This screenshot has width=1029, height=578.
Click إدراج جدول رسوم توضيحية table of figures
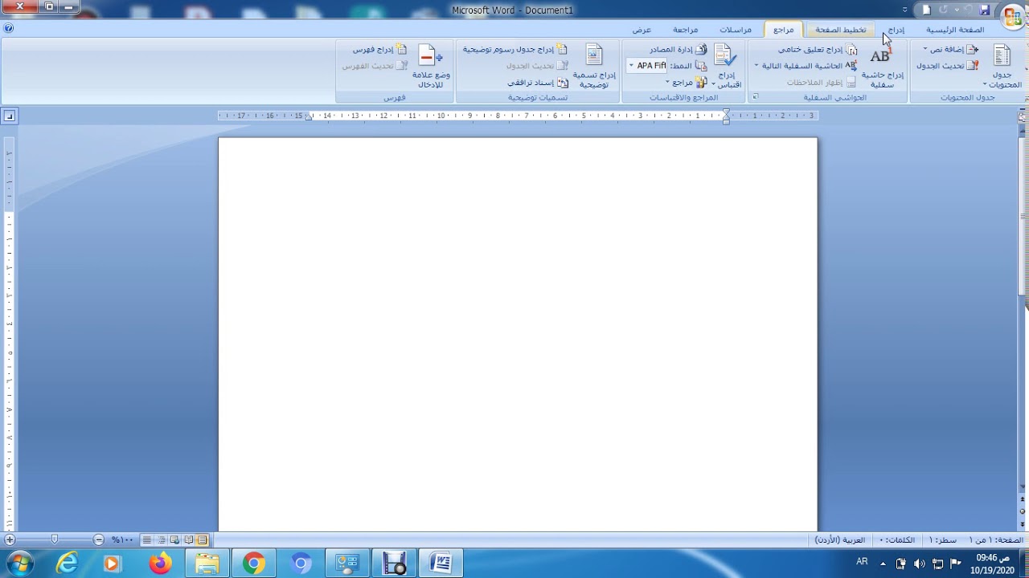coord(514,50)
